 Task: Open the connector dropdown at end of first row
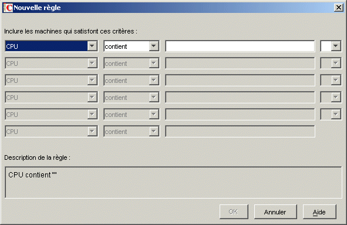[x=331, y=46]
